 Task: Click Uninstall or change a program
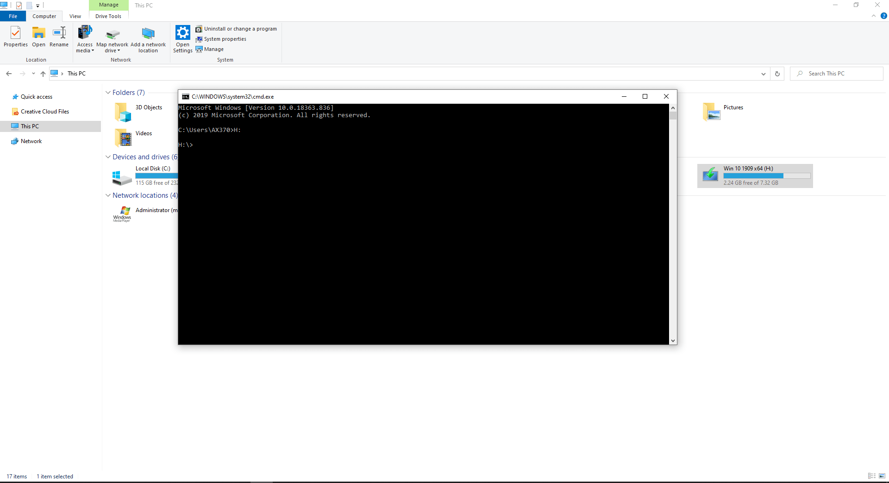[236, 29]
